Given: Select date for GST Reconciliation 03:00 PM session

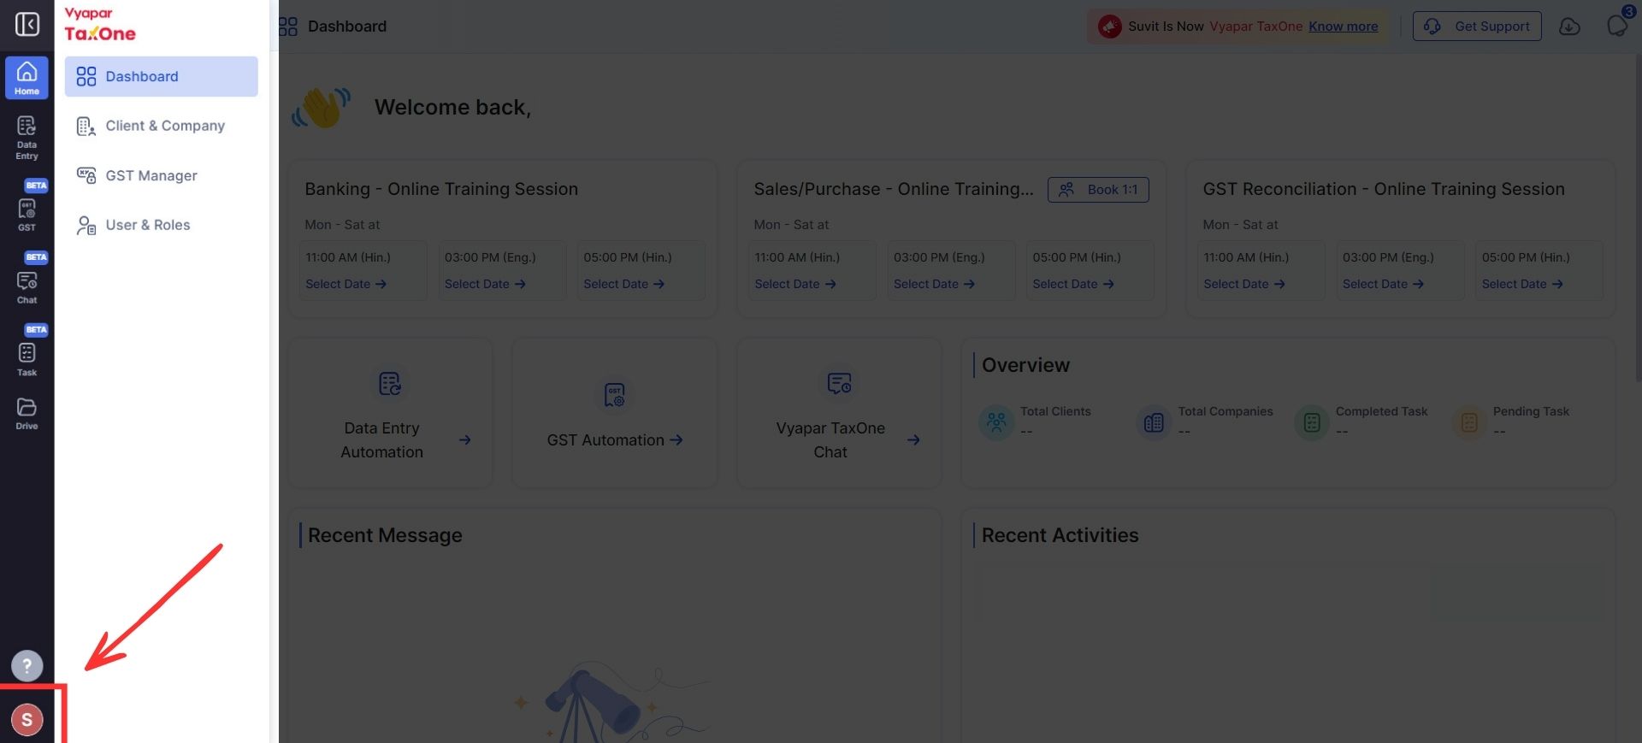Looking at the screenshot, I should click(x=1383, y=284).
